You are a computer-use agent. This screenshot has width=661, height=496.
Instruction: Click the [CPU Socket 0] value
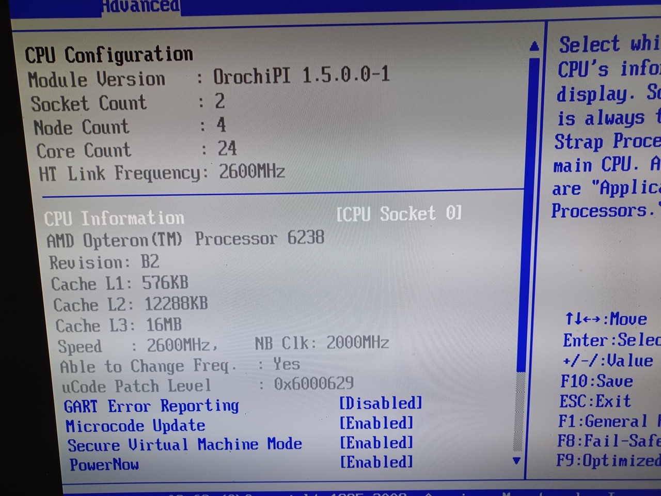tap(399, 213)
